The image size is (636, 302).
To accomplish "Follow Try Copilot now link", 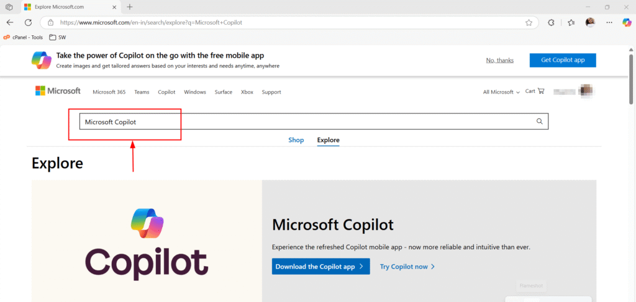I will click(x=407, y=267).
